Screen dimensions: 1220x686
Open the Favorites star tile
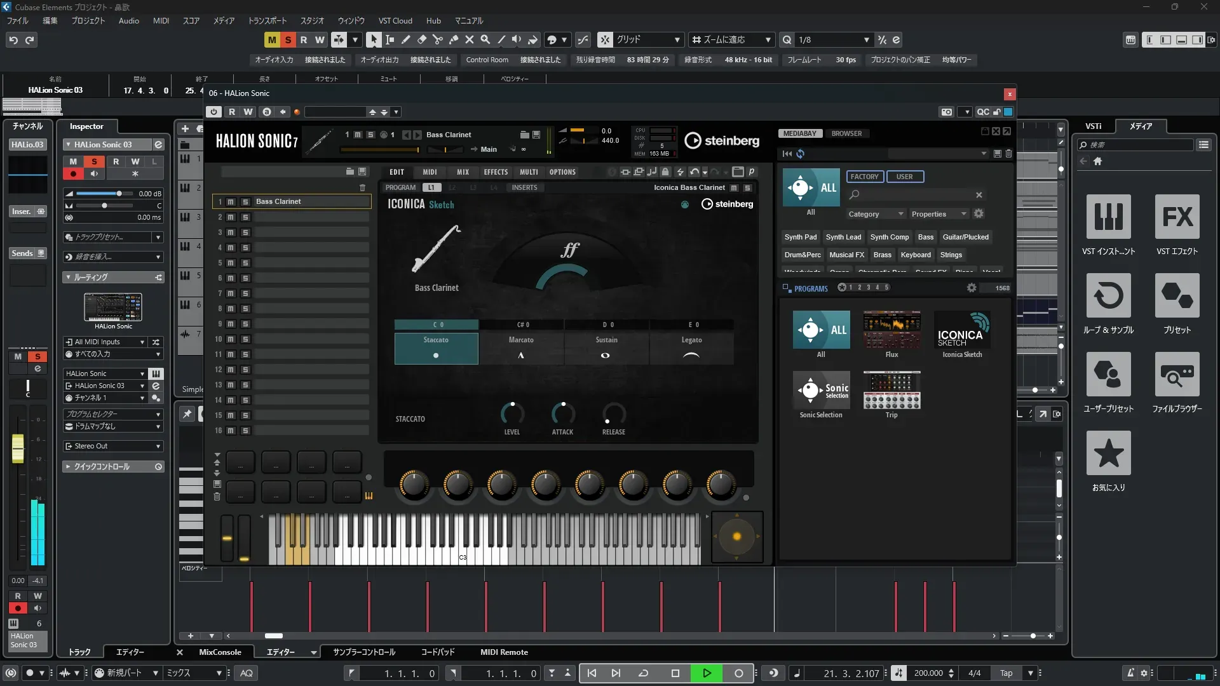(1108, 454)
